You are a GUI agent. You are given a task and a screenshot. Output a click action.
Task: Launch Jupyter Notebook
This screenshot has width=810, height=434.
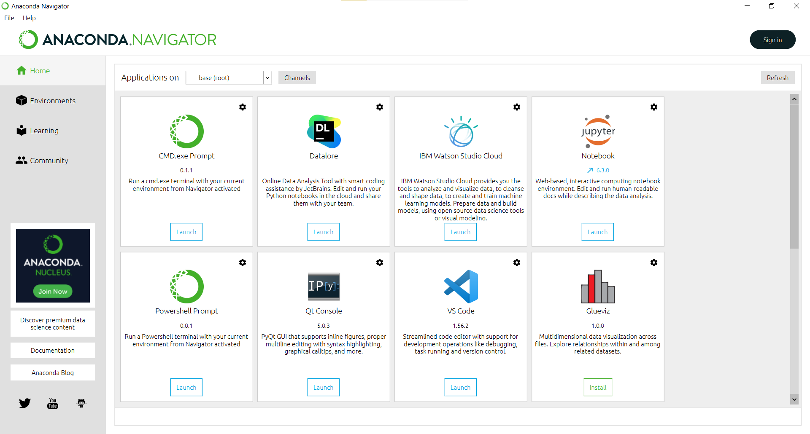(598, 232)
